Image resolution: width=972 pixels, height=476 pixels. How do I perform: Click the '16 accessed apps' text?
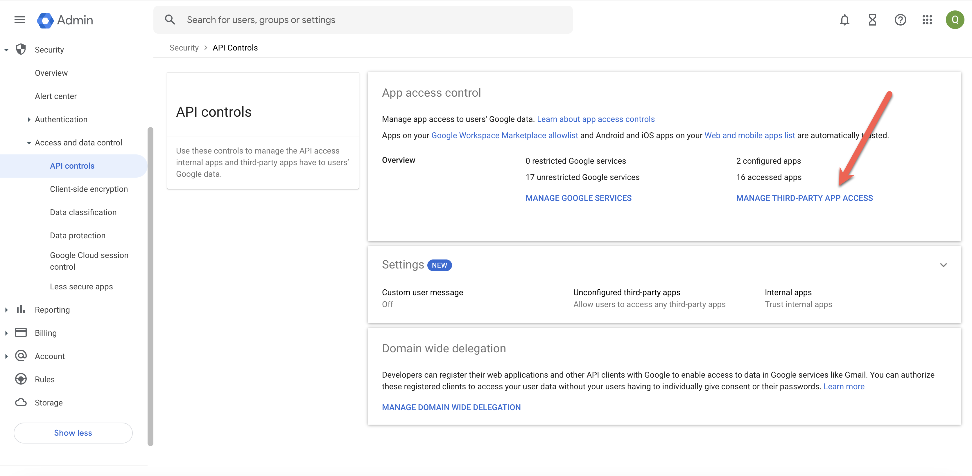769,177
